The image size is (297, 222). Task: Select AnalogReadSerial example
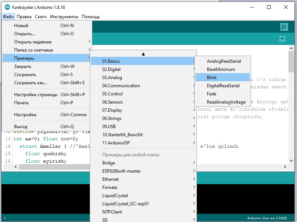tap(224, 61)
